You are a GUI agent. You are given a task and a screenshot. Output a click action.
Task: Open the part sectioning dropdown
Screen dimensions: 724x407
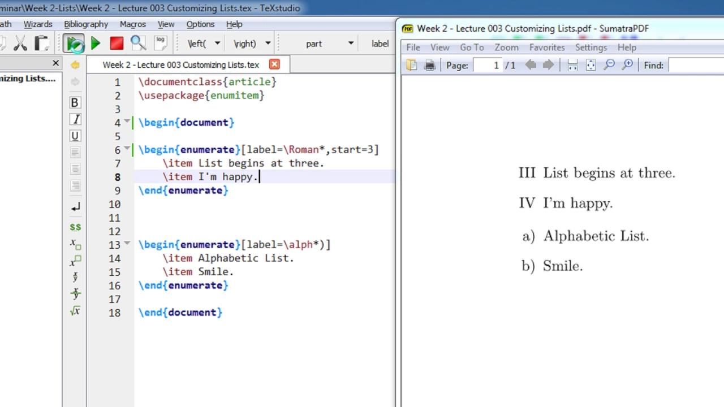351,44
